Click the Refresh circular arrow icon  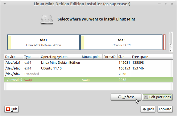[x=120, y=97]
